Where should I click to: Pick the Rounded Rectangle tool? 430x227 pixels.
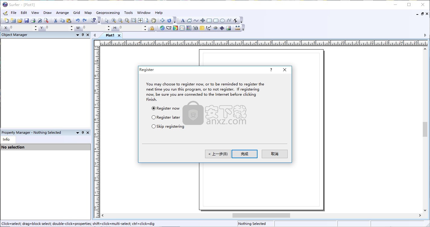(216, 21)
